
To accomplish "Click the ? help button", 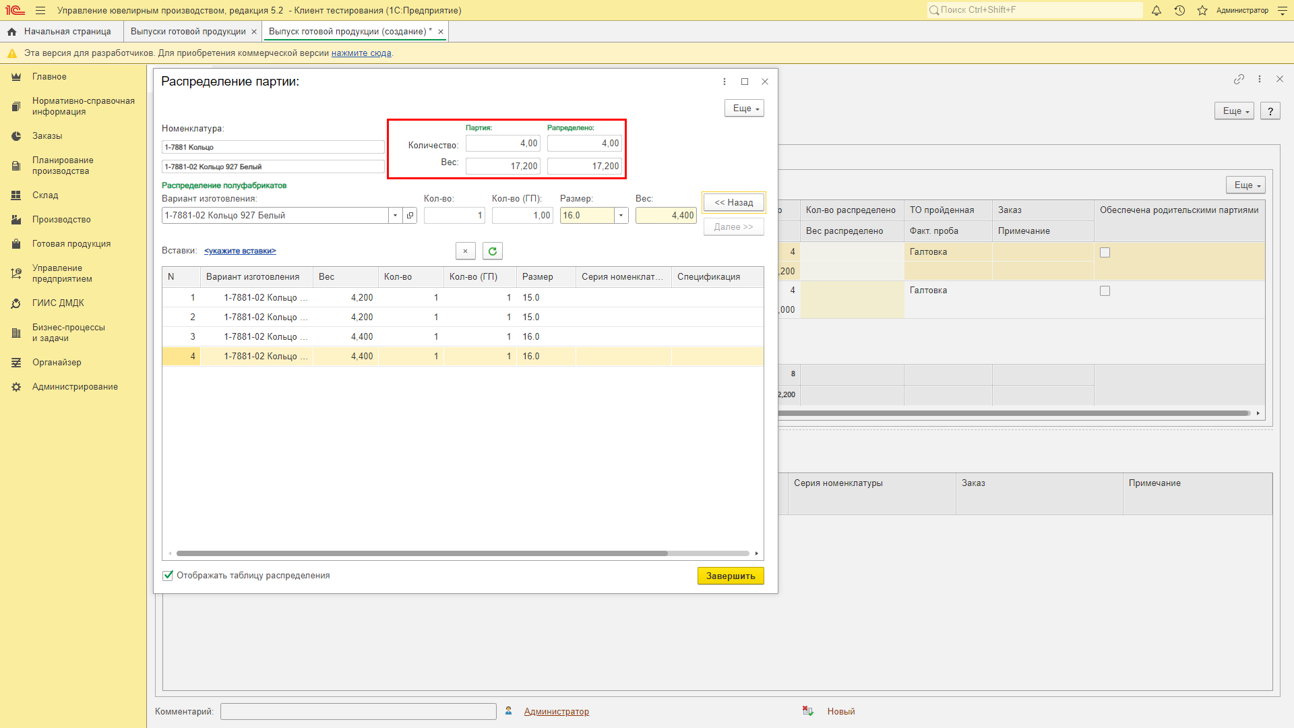I will (x=1270, y=111).
